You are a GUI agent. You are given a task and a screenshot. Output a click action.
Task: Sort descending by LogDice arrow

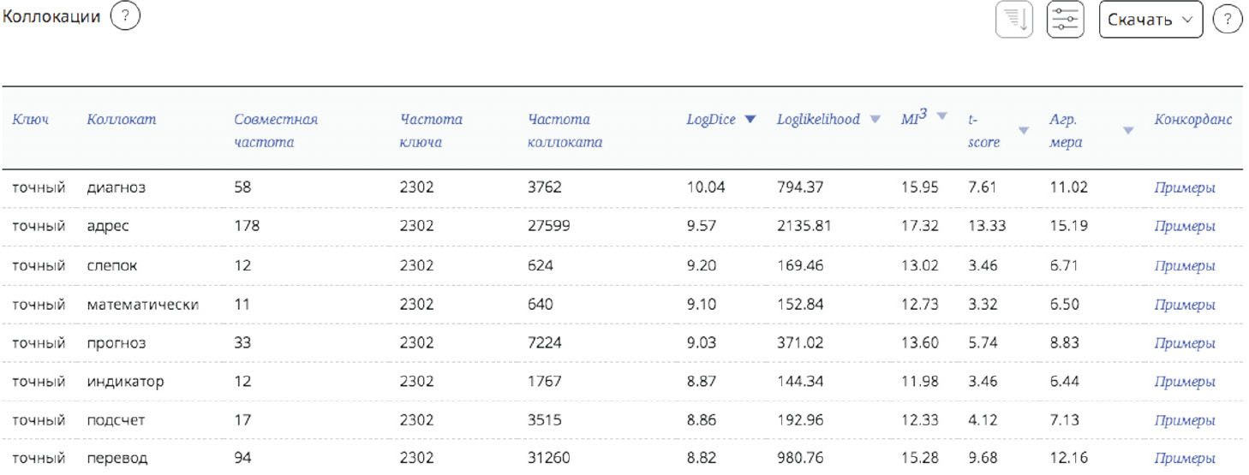click(x=750, y=120)
